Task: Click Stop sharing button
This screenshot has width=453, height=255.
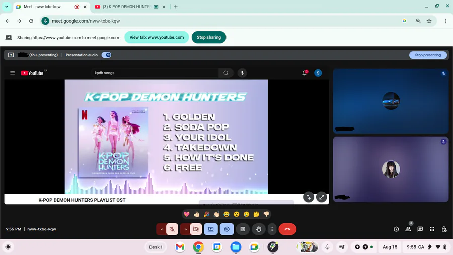Action: (209, 37)
